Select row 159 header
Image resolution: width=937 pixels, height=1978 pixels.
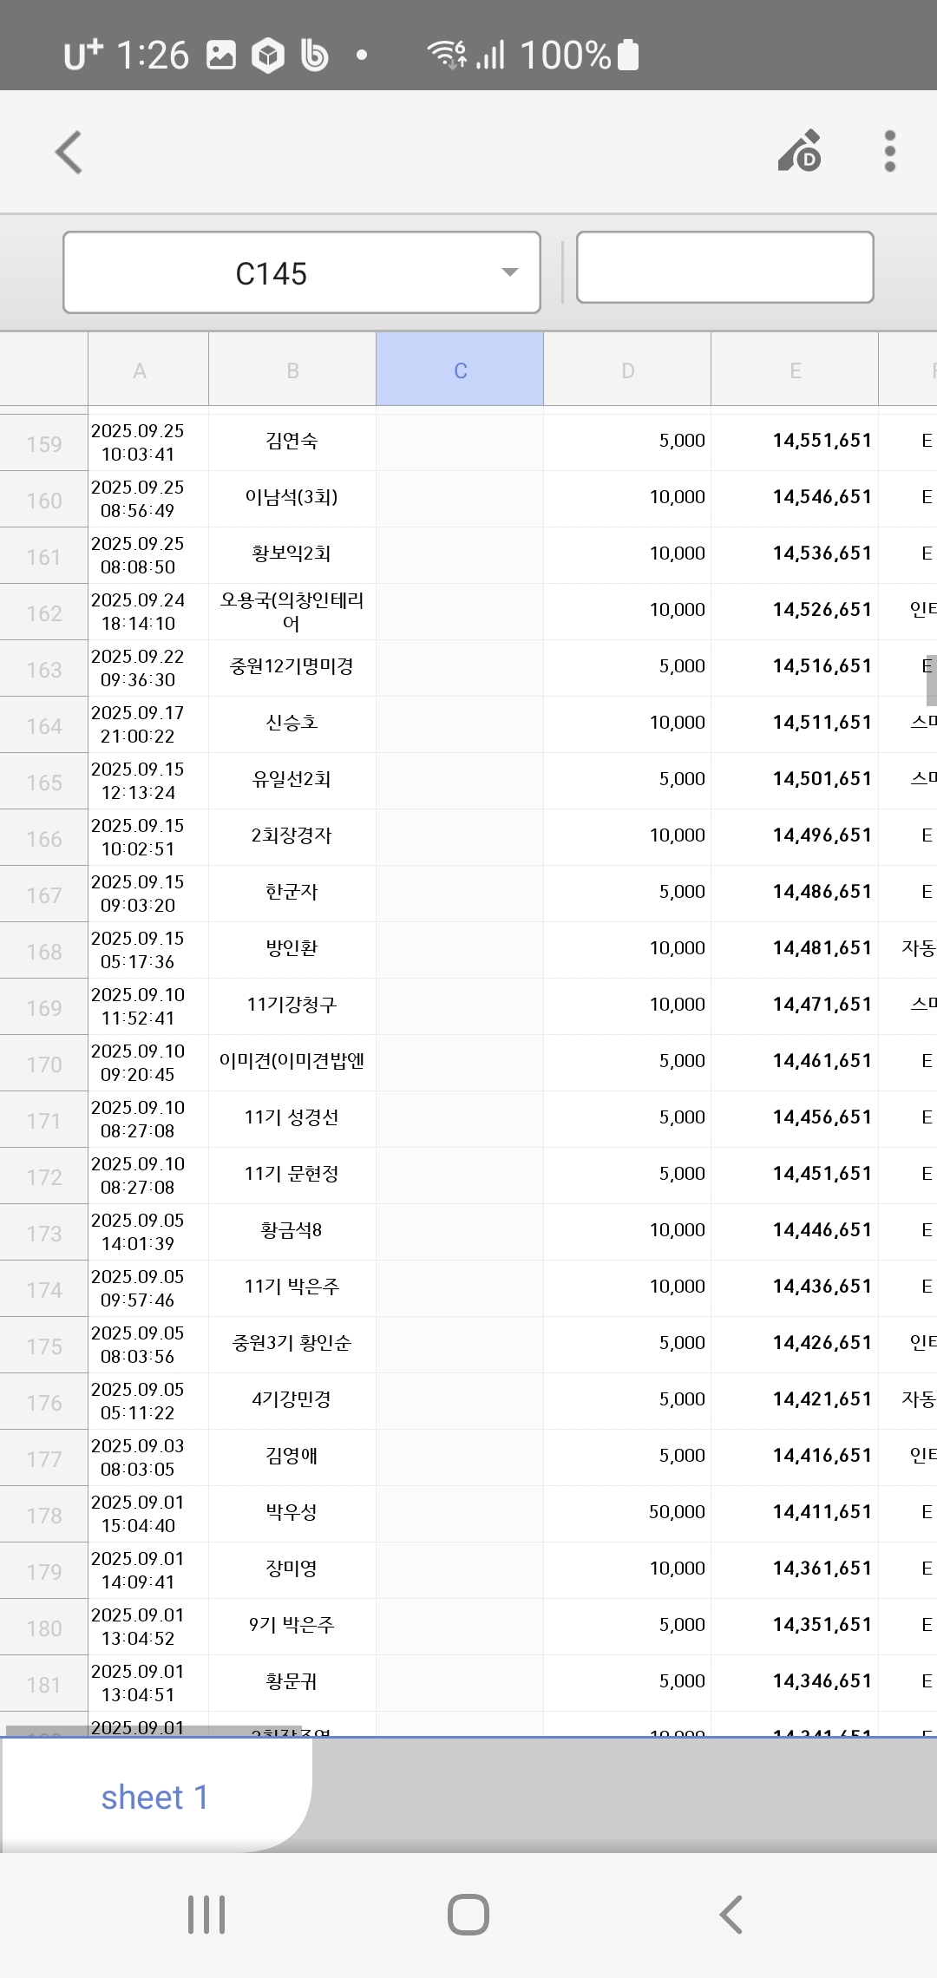coord(43,444)
